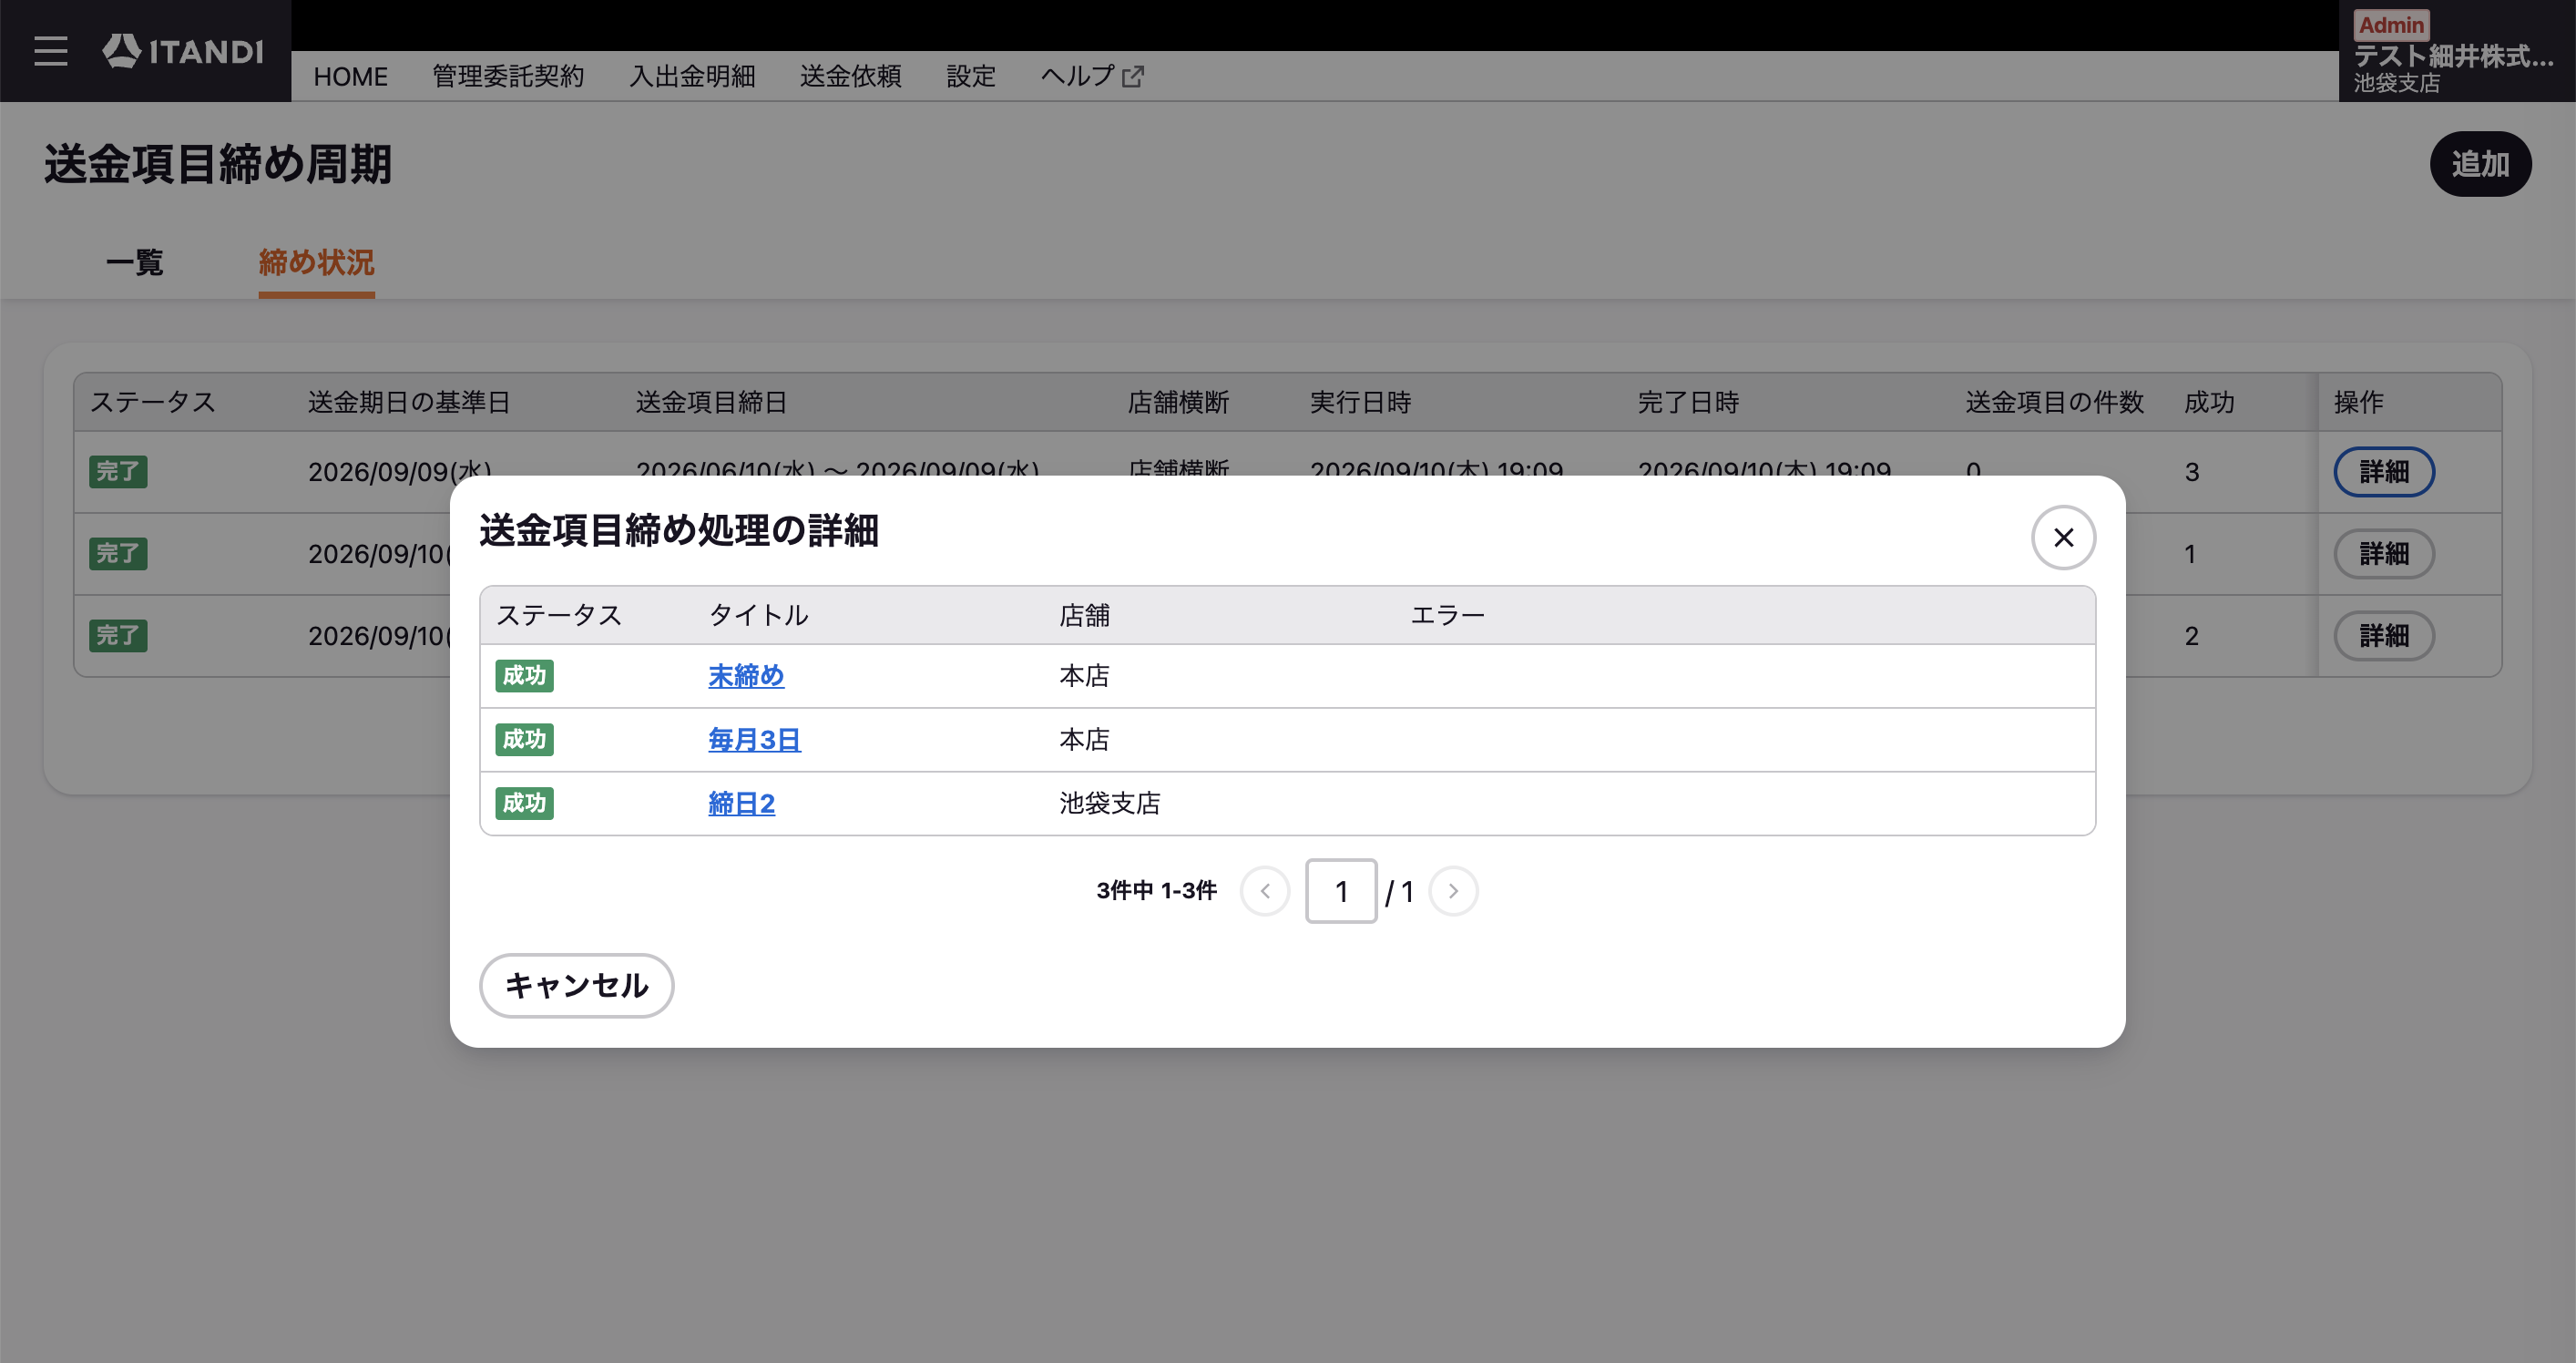Click the 追加 button
Screen dimensions: 2576x1363
[2480, 164]
